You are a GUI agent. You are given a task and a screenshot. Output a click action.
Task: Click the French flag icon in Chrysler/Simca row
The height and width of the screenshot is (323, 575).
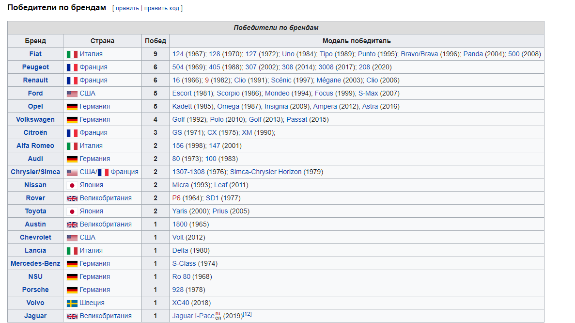[103, 172]
